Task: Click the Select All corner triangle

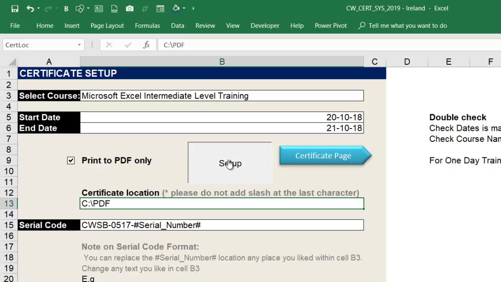Action: [12, 62]
